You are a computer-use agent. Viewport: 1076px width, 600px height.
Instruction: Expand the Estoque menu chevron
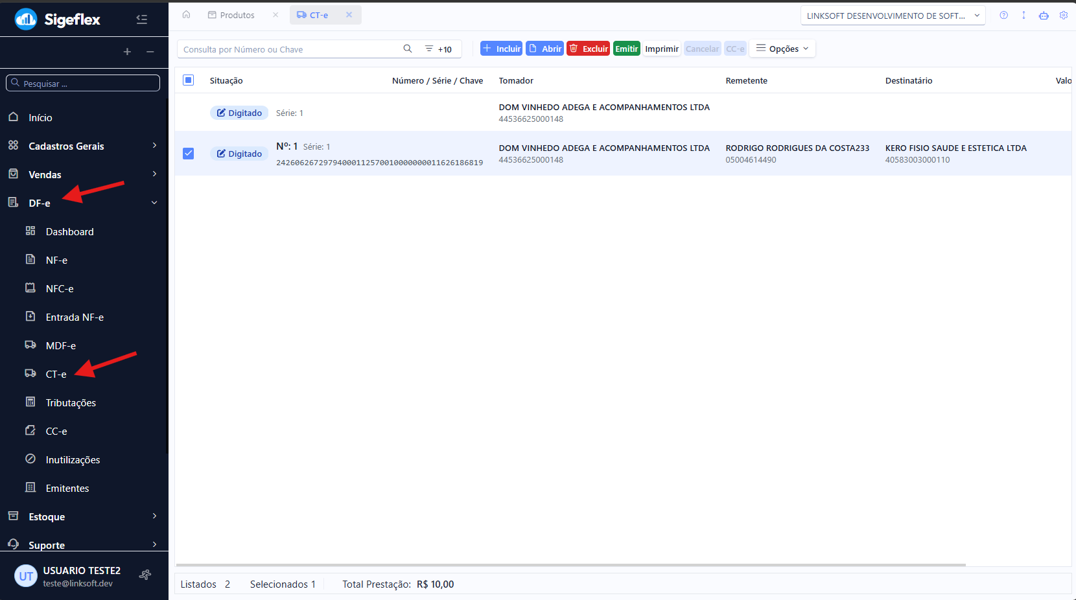click(x=154, y=516)
